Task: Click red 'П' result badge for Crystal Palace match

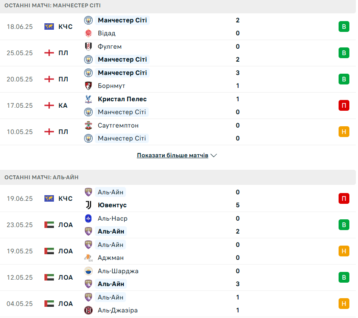Action: pos(344,106)
